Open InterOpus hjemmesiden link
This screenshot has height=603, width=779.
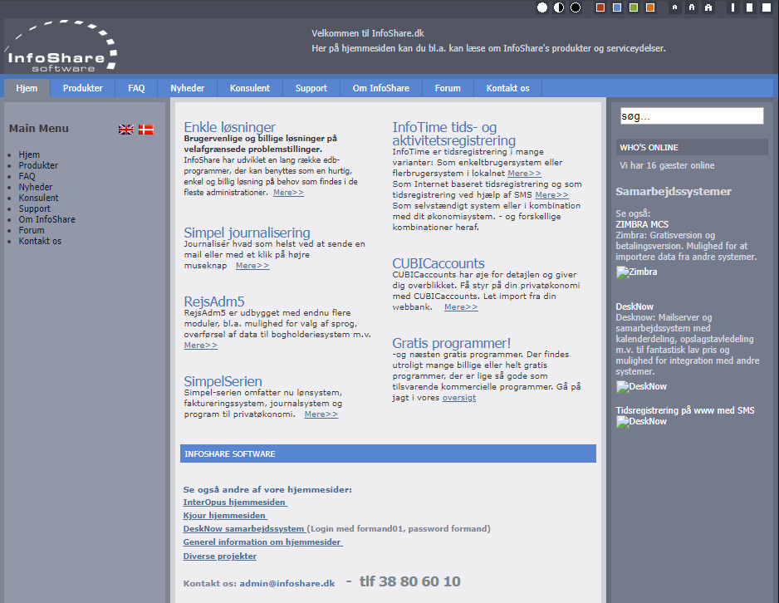pos(235,502)
